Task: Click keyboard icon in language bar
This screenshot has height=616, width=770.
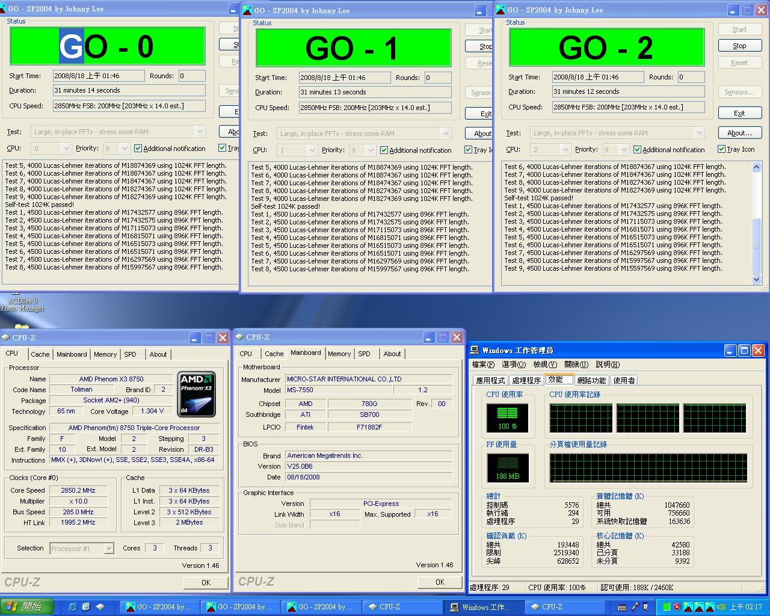Action: 622,607
